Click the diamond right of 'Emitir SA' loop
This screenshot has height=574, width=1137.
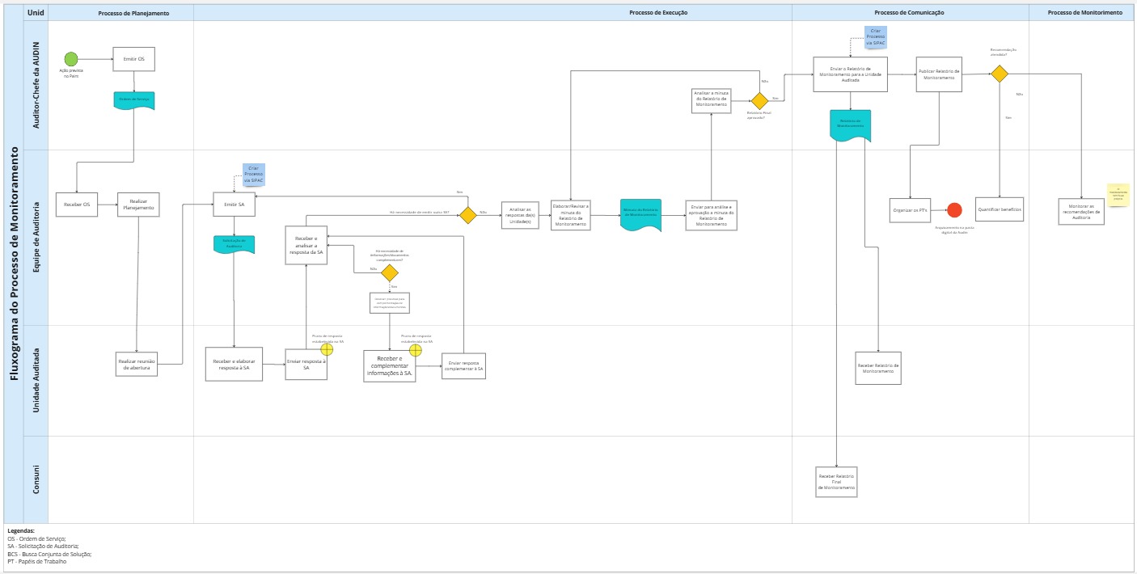467,215
